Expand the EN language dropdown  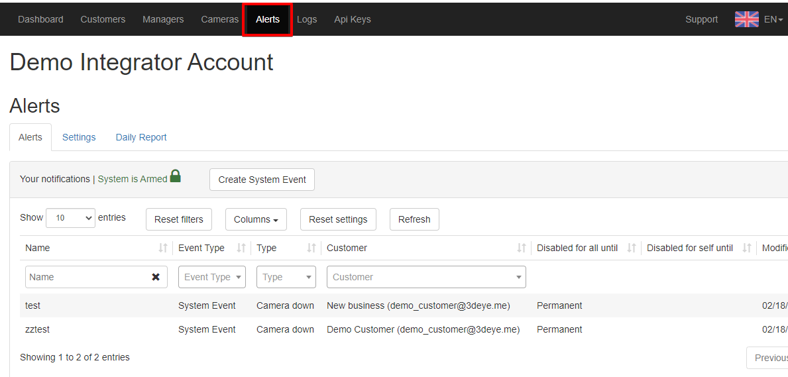(x=773, y=19)
